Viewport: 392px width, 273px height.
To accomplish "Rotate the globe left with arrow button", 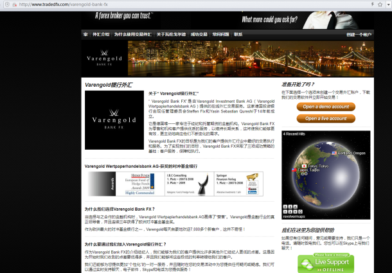I will pyautogui.click(x=290, y=207).
